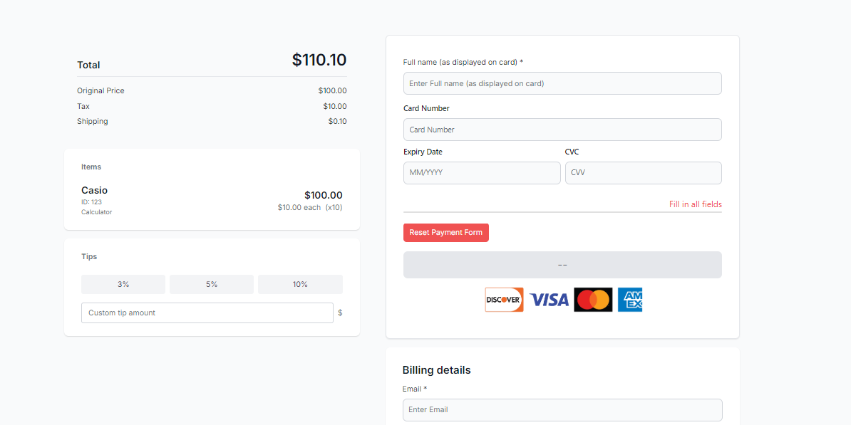Viewport: 851px width, 425px height.
Task: Click the CVC input field
Action: tap(643, 172)
